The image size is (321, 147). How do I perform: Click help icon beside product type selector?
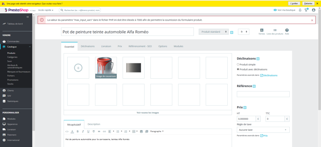232,32
